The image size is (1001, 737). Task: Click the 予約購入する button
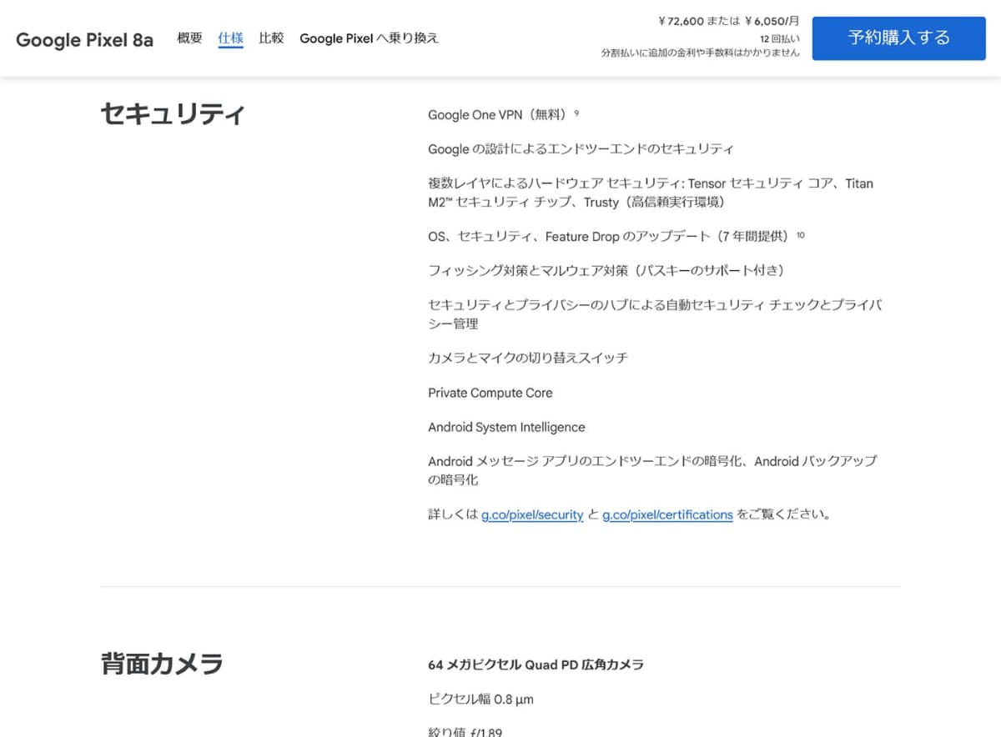(898, 38)
